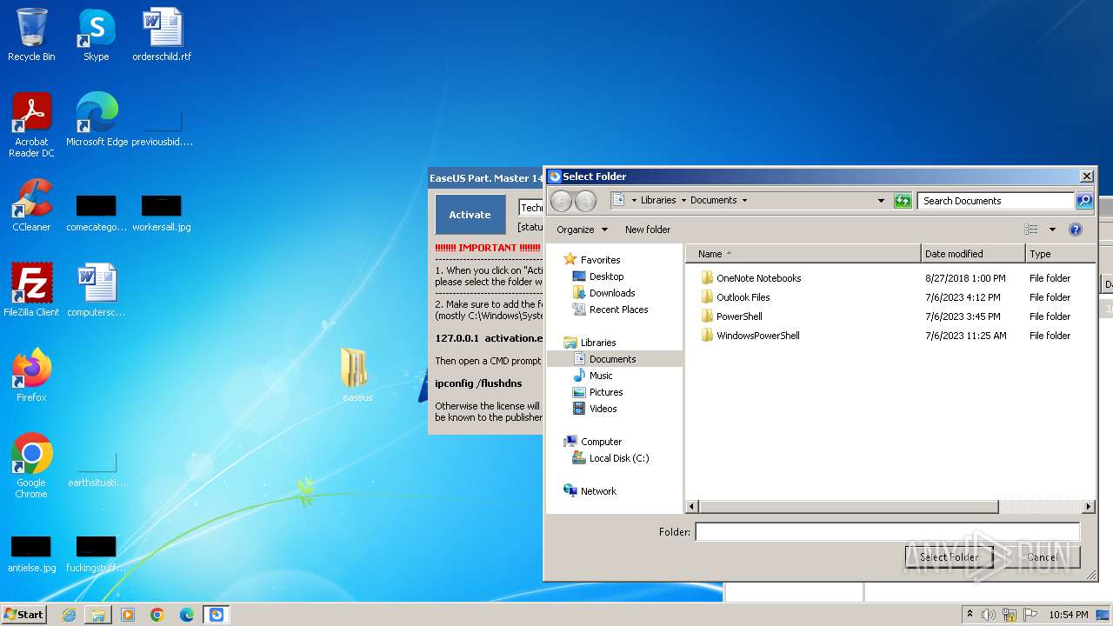Click the taskbar clock showing 10:54 PM
The height and width of the screenshot is (626, 1113).
point(1068,615)
